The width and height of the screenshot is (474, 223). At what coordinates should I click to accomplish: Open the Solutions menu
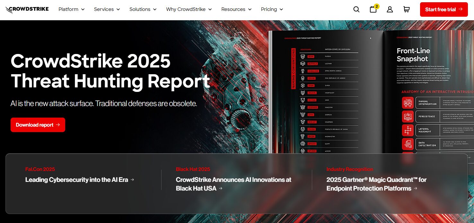143,9
